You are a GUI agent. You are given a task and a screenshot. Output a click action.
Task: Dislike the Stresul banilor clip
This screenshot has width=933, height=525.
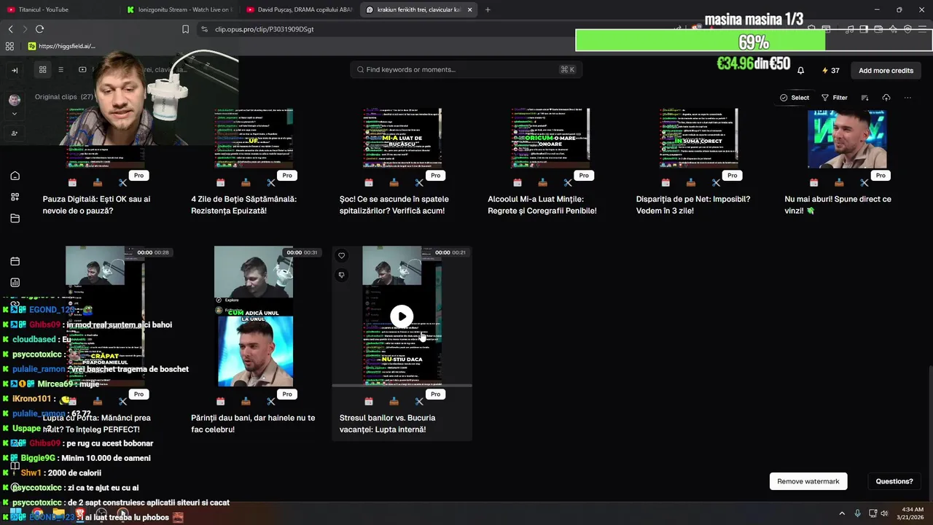tap(341, 275)
